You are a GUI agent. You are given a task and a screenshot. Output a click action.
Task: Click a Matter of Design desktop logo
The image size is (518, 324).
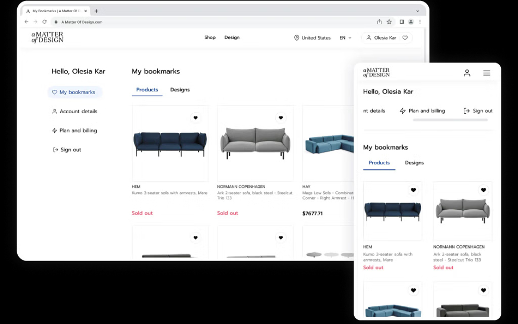(47, 37)
